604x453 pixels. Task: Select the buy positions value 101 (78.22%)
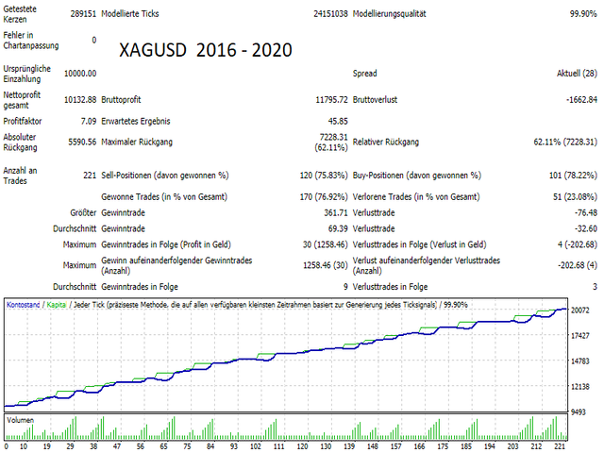[x=573, y=176]
